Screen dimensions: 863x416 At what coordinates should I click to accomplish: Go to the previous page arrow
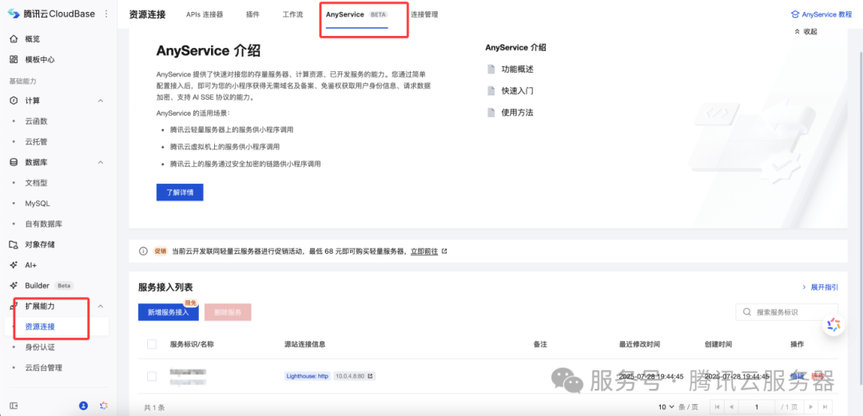[x=731, y=406]
